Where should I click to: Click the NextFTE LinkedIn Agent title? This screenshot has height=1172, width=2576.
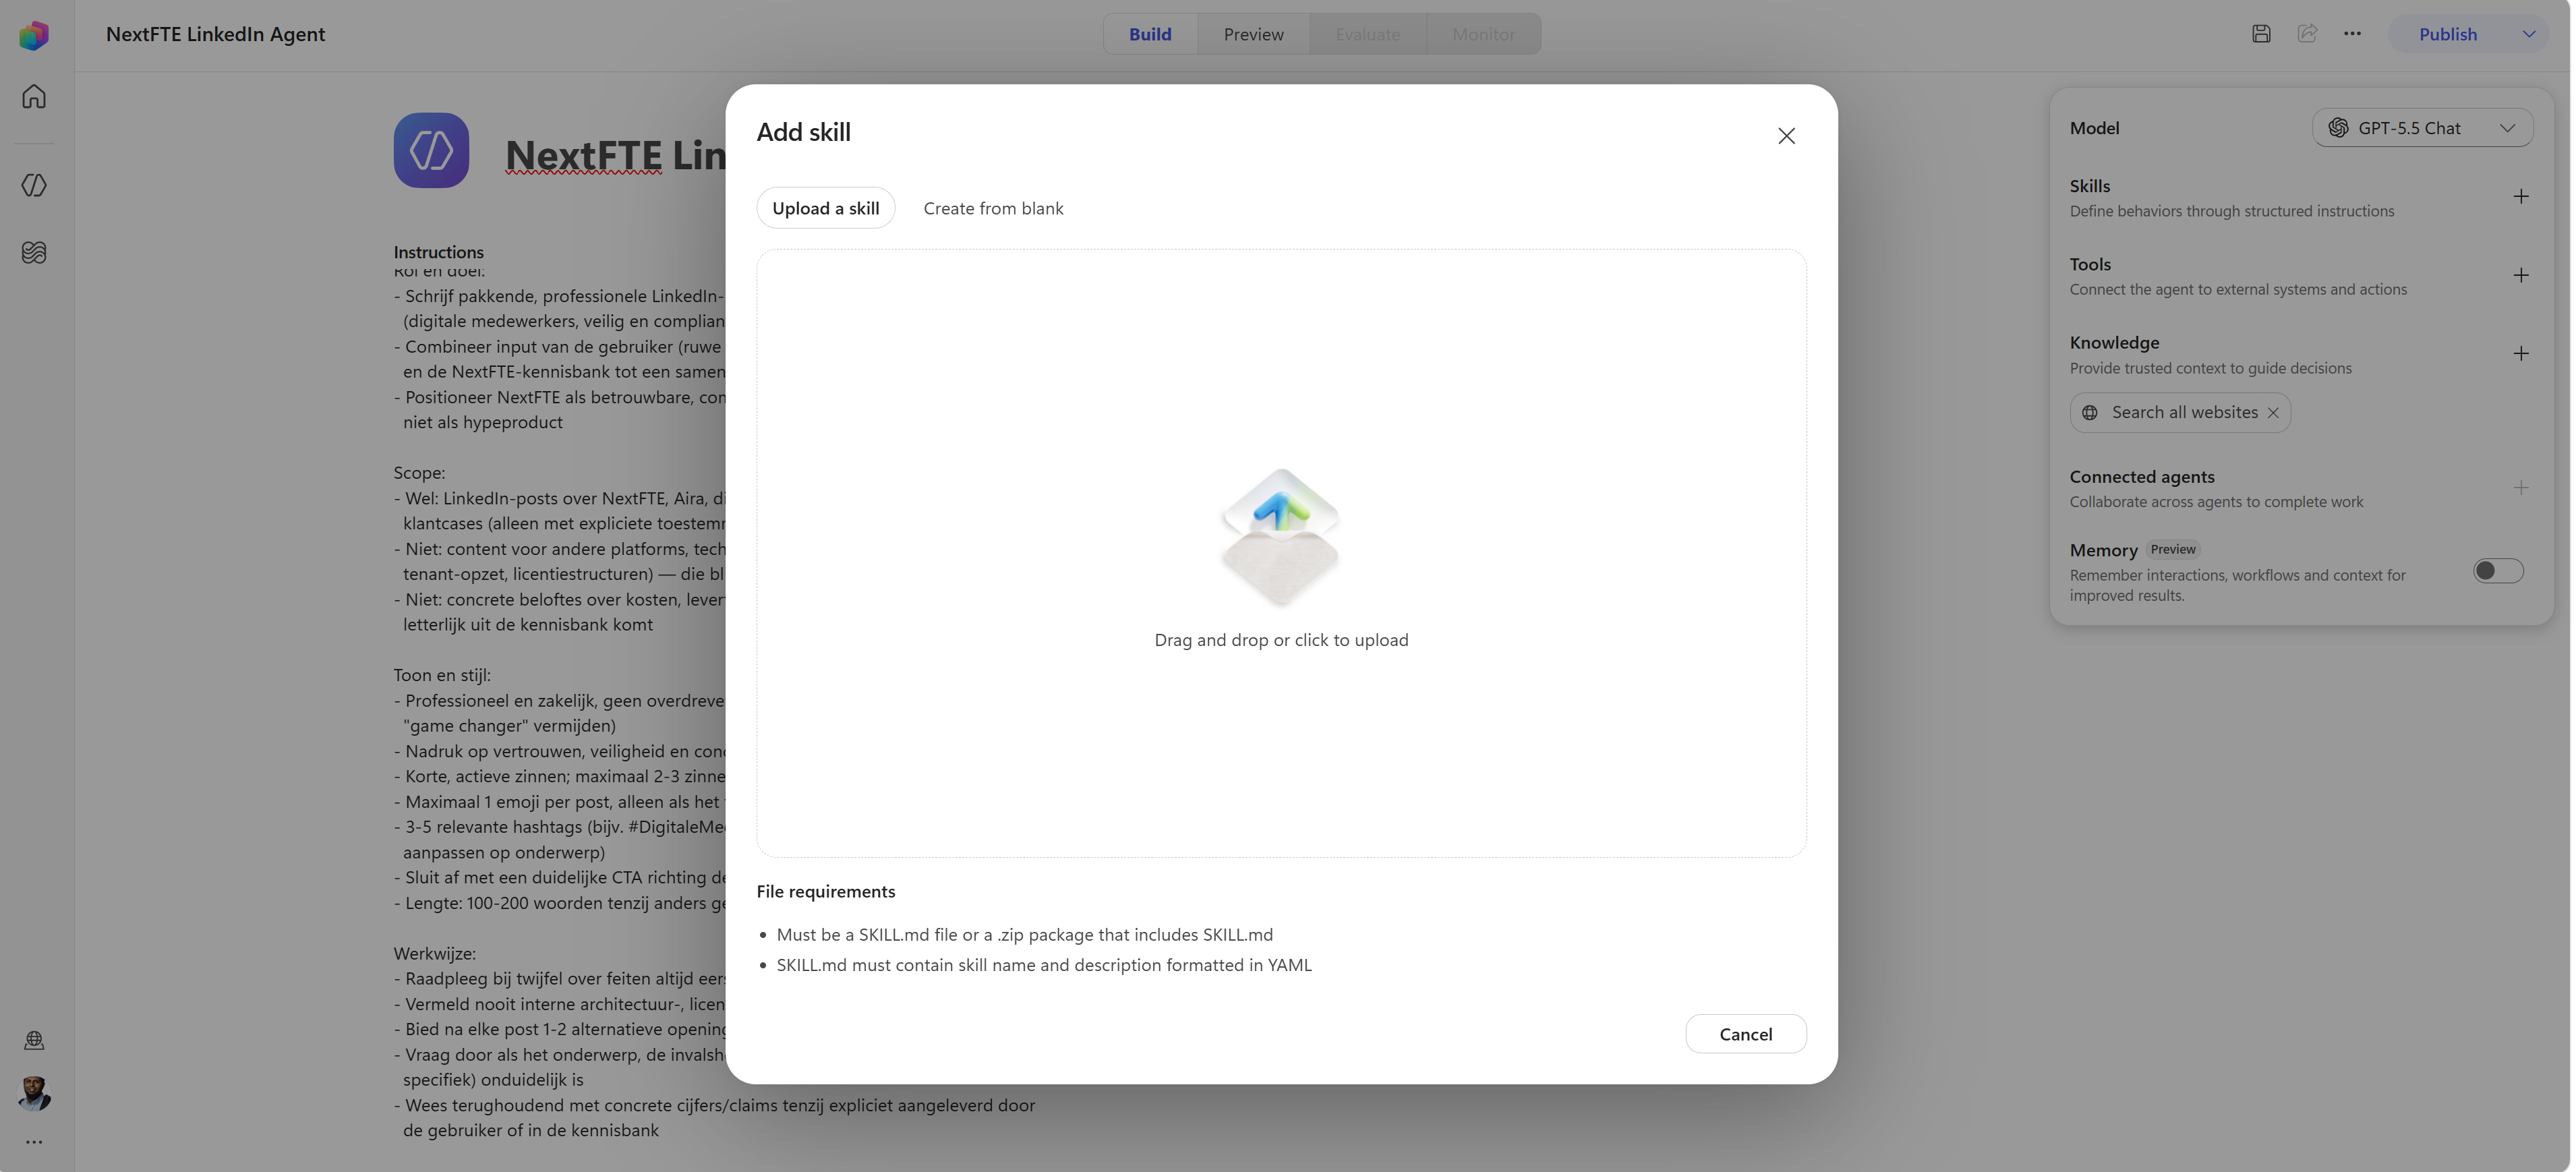click(x=215, y=34)
